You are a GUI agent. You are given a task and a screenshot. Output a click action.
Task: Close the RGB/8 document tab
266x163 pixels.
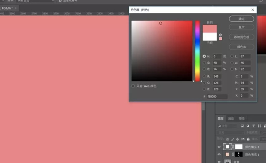pos(15,8)
